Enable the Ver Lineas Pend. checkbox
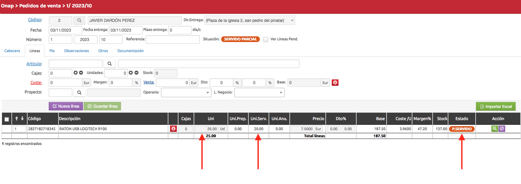 [266, 39]
